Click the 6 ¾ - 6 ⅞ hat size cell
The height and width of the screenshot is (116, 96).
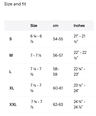pos(36,39)
